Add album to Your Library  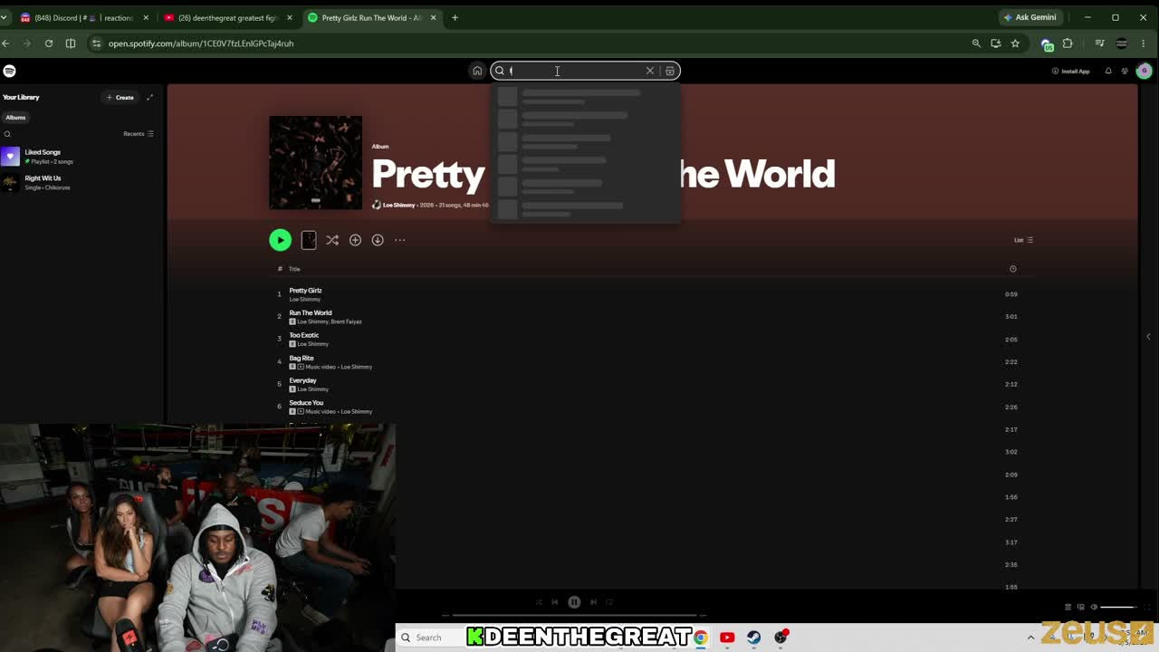point(355,240)
